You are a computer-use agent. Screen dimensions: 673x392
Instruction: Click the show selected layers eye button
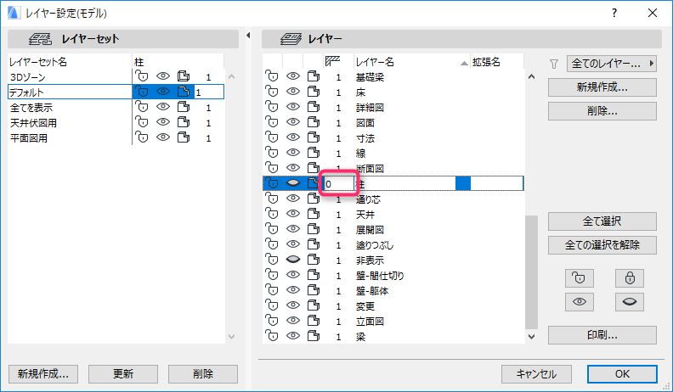pyautogui.click(x=580, y=301)
